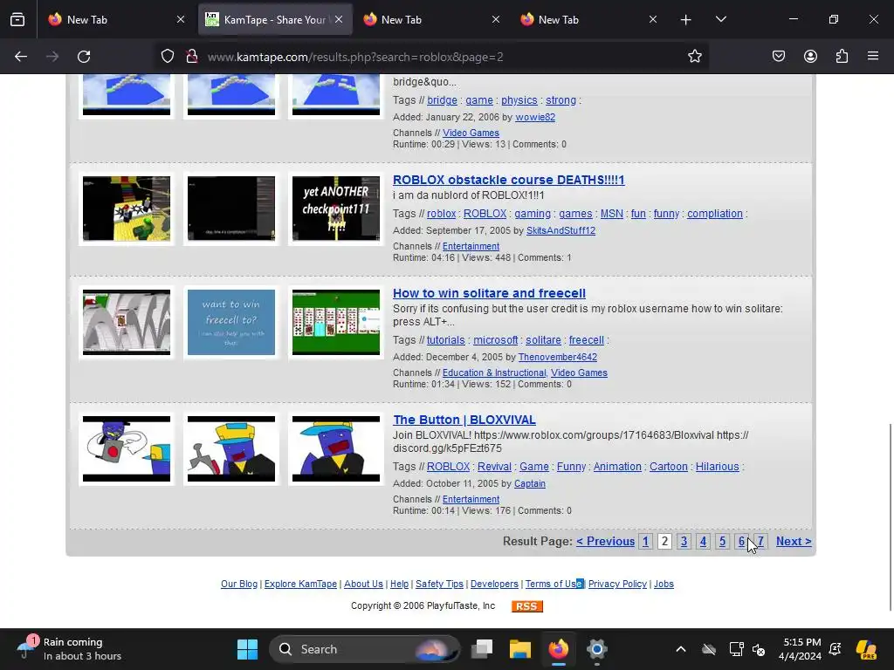Viewport: 894px width, 670px height.
Task: Click the bridge tag
Action: click(x=442, y=99)
